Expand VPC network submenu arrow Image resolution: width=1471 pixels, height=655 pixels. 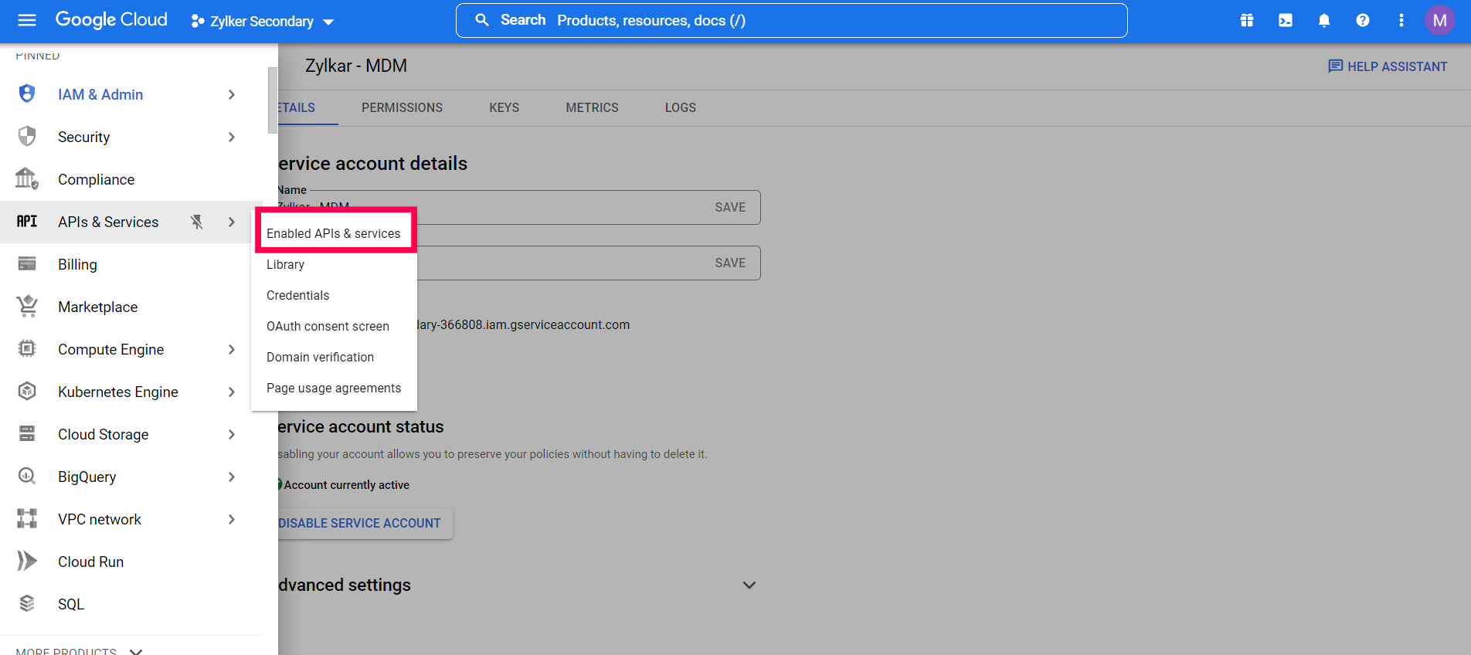pyautogui.click(x=232, y=519)
